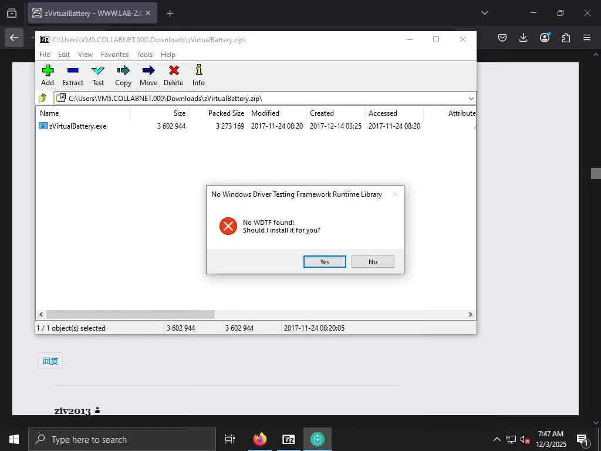Open Firefox downloads panel
The width and height of the screenshot is (601, 451).
pos(523,38)
